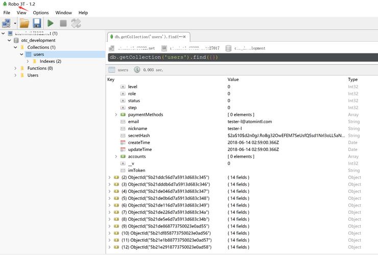Open the connect icon's dropdown arrow
378x255 pixels.
click(15, 23)
